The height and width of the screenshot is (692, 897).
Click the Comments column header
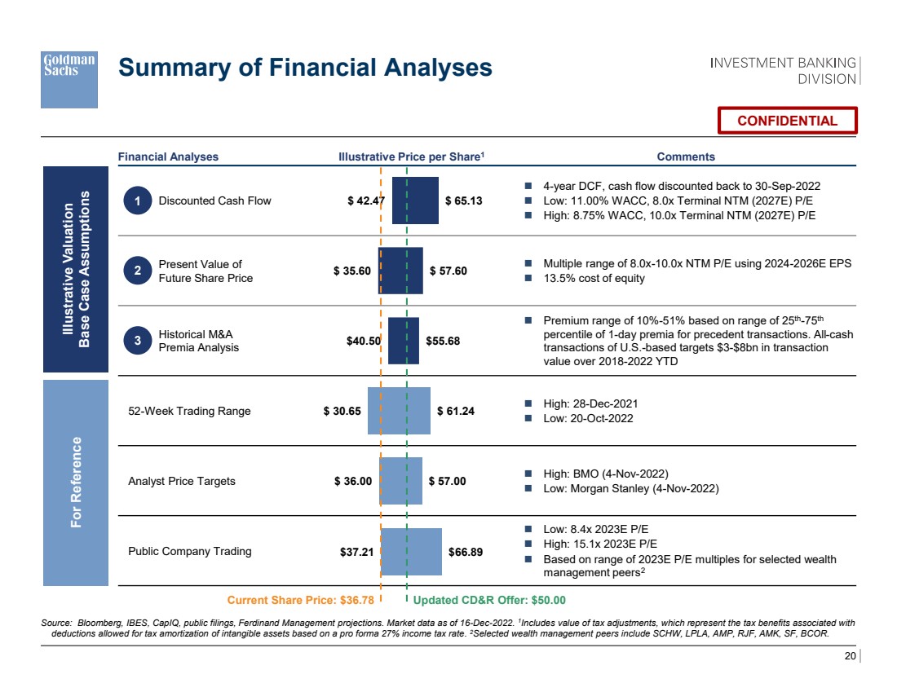tap(686, 156)
